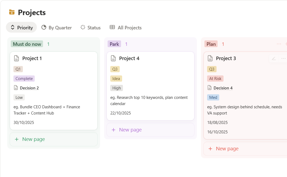The height and width of the screenshot is (177, 287).
Task: Select the Priority view tab
Action: (x=22, y=27)
